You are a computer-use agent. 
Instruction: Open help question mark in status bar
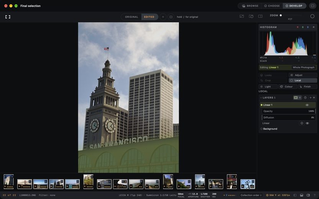click(314, 195)
